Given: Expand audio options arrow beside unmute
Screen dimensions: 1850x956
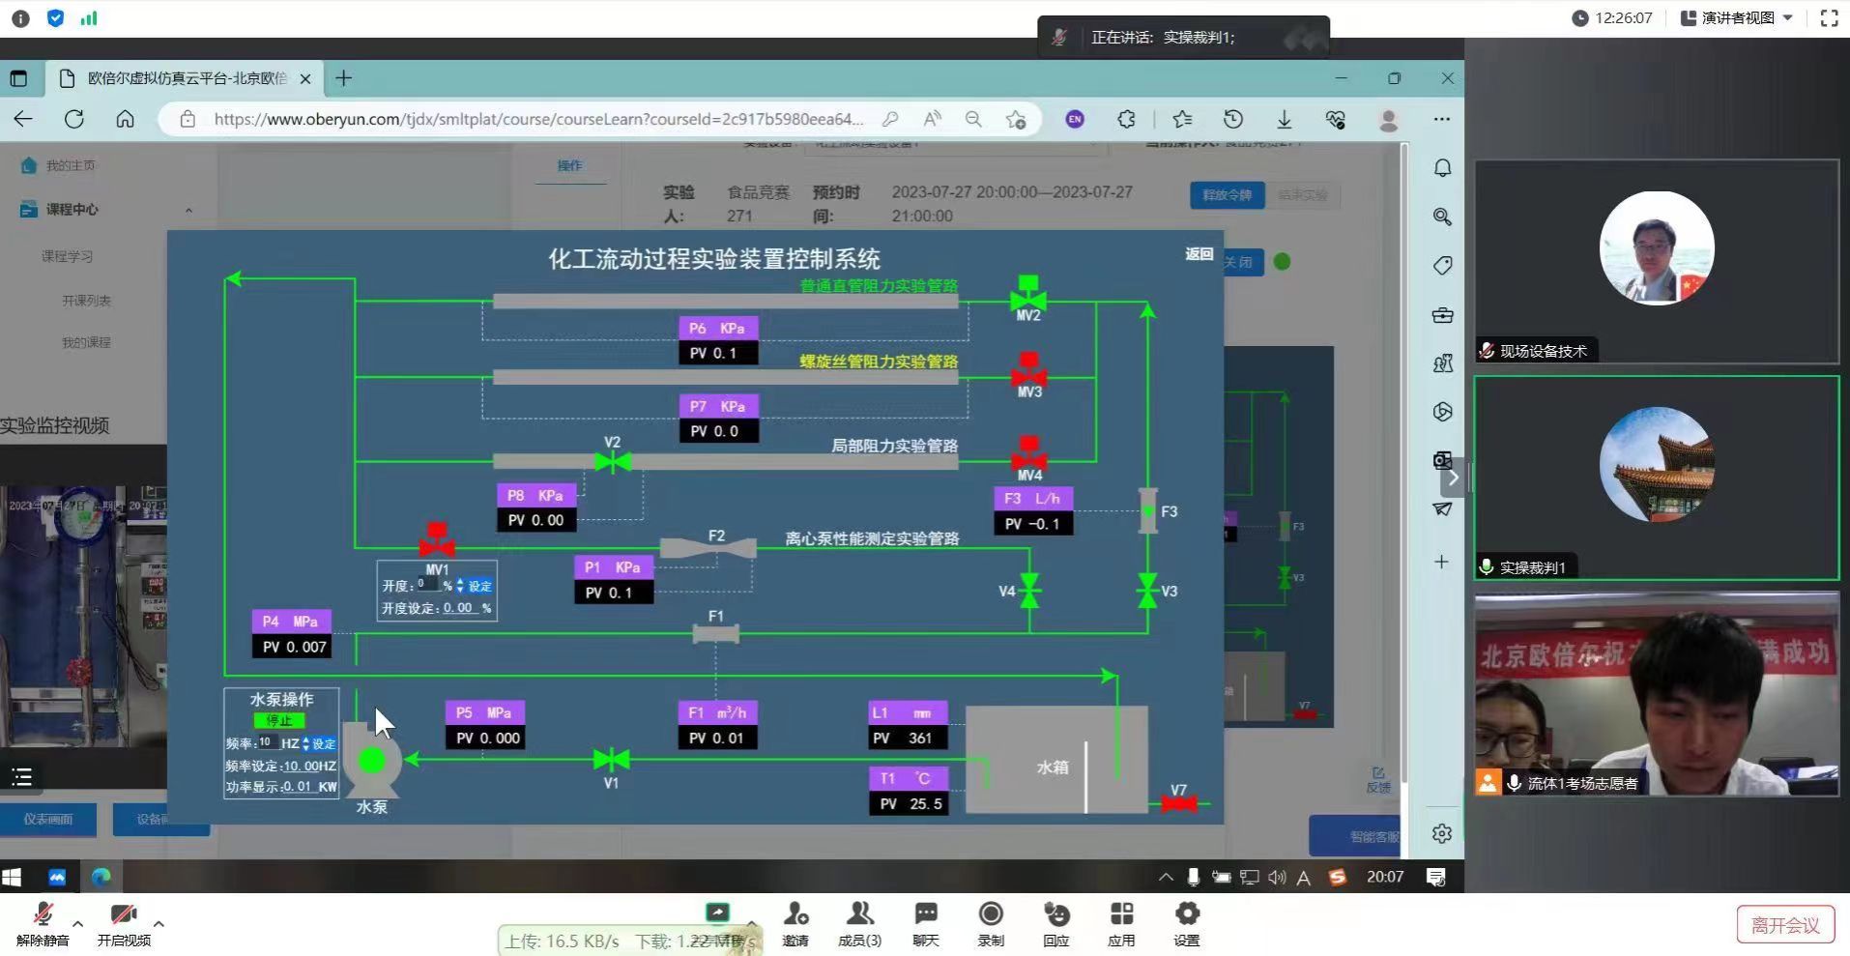Looking at the screenshot, I should tap(78, 923).
